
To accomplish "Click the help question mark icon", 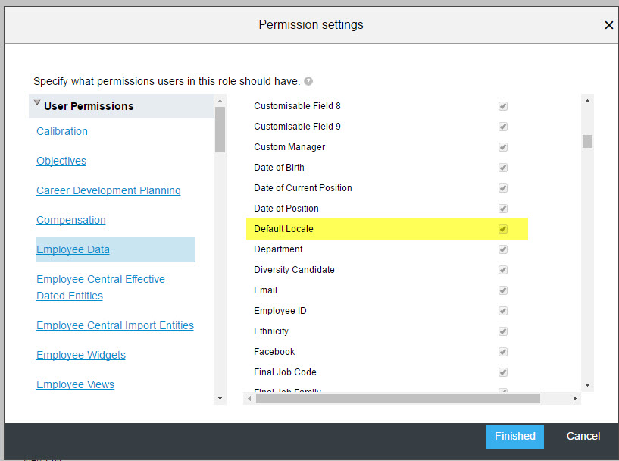I will pyautogui.click(x=308, y=81).
